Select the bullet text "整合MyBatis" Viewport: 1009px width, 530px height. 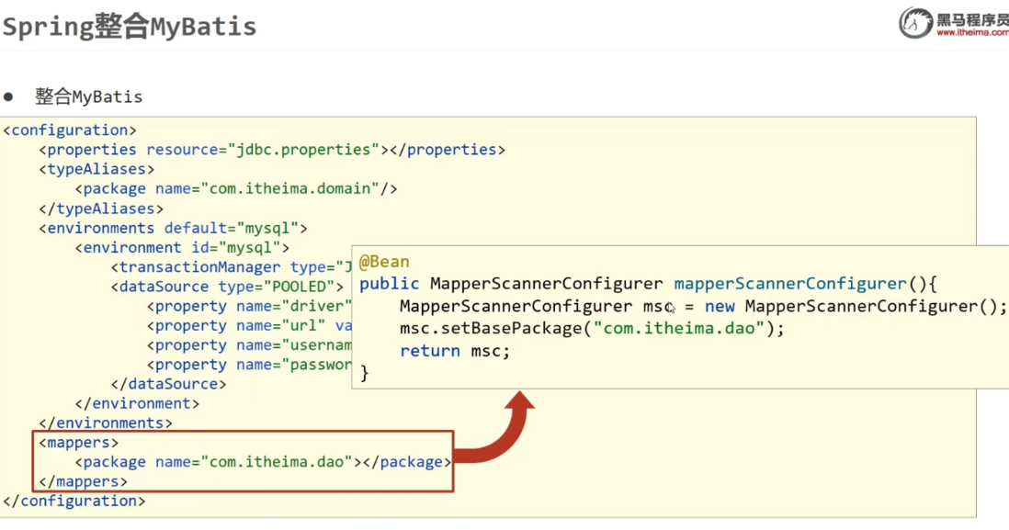pyautogui.click(x=89, y=96)
